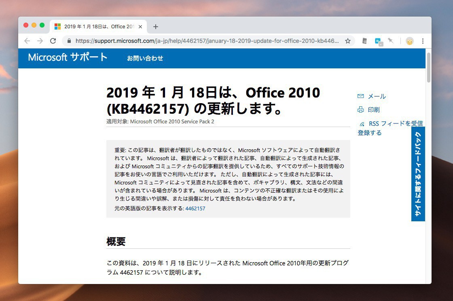Screen dimensions: 453x301
Task: Go back to the previous page
Action: (27, 41)
